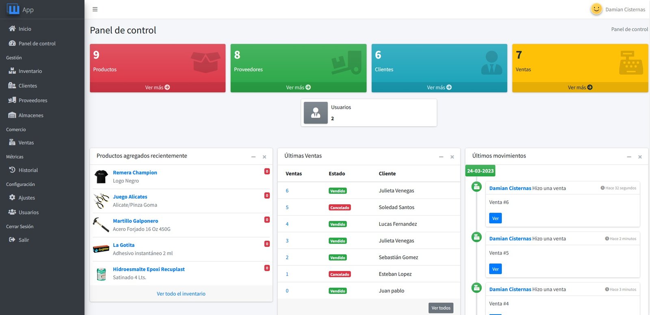Click the Inicio home icon
This screenshot has height=315, width=650.
click(12, 28)
